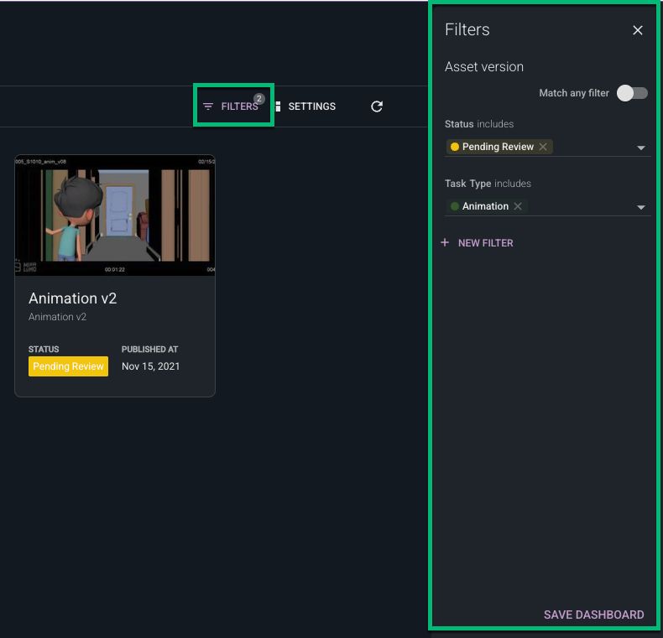Open the FILTERS toolbar tab
Screen dimensions: 663x638
[x=239, y=107]
